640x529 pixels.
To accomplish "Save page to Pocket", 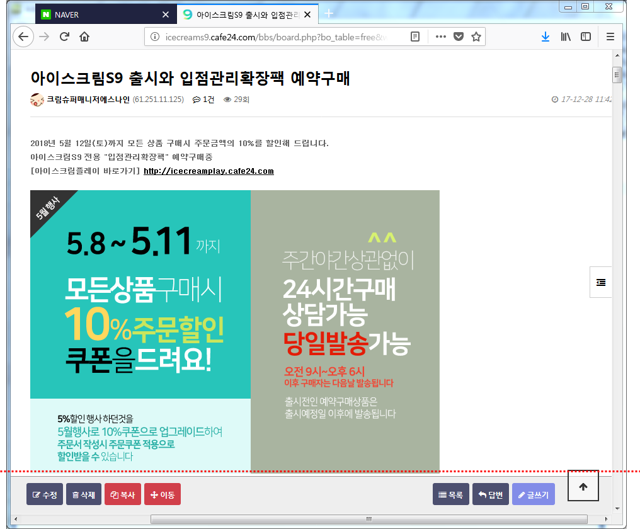I will coord(459,37).
